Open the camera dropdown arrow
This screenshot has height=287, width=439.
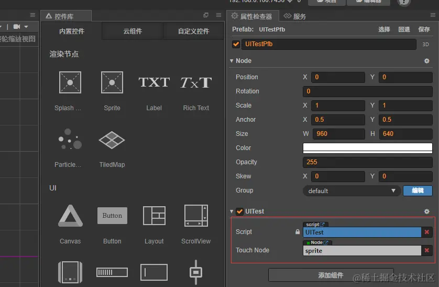pos(26,27)
